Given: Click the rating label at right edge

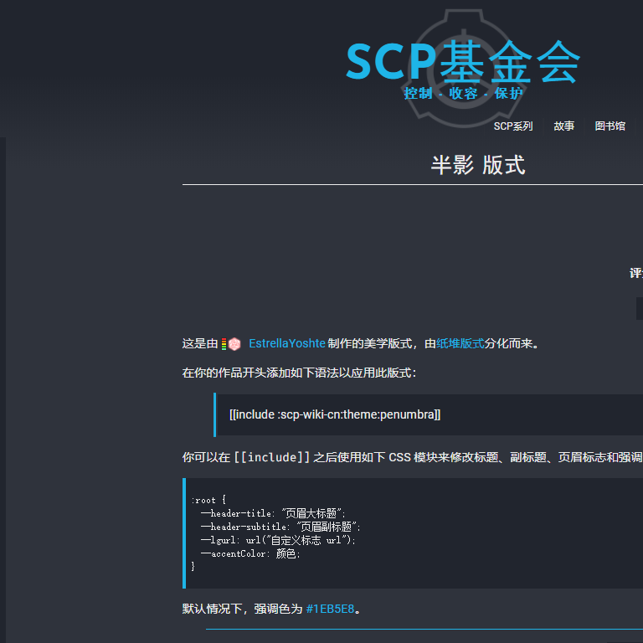Looking at the screenshot, I should click(x=636, y=273).
